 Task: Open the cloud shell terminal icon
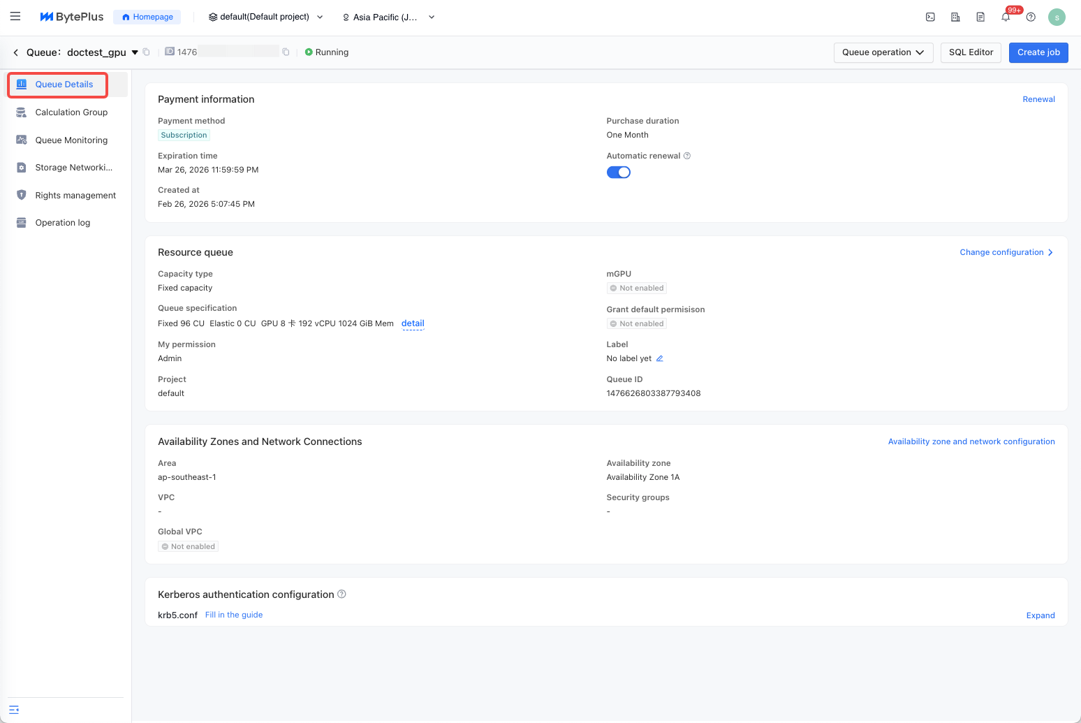930,17
